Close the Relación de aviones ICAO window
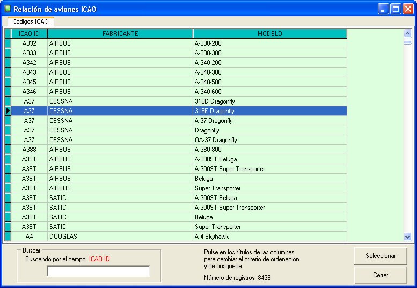 pyautogui.click(x=408, y=9)
